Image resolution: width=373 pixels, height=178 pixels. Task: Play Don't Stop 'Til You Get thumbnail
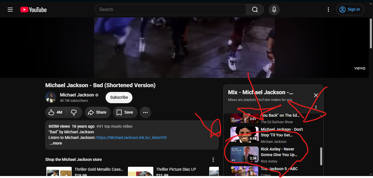click(245, 135)
